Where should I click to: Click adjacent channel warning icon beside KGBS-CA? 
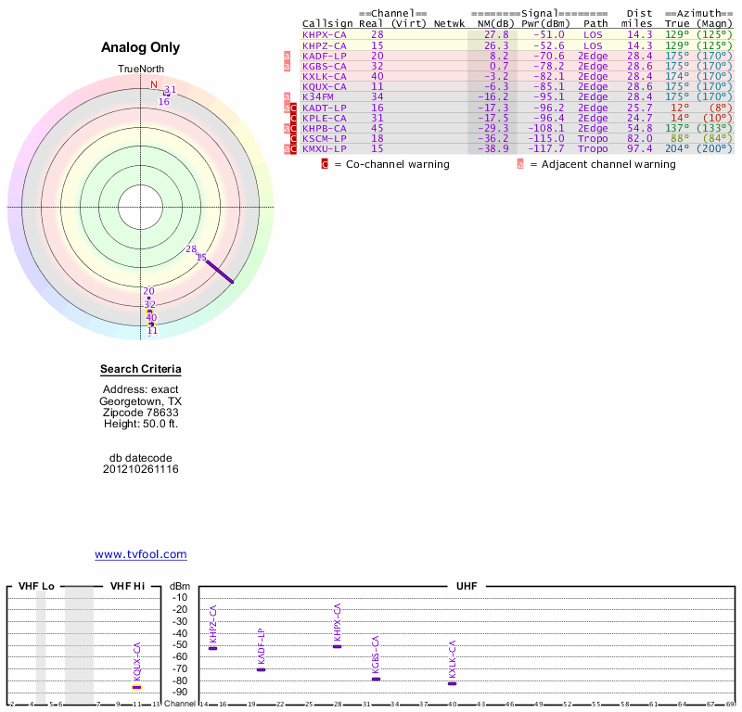click(x=287, y=66)
